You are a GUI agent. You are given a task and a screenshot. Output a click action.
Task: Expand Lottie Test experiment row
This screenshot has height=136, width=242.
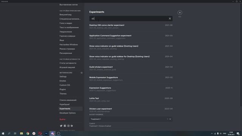pyautogui.click(x=131, y=99)
